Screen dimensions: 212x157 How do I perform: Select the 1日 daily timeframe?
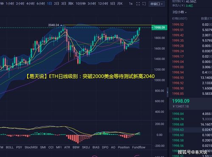point(49,3)
